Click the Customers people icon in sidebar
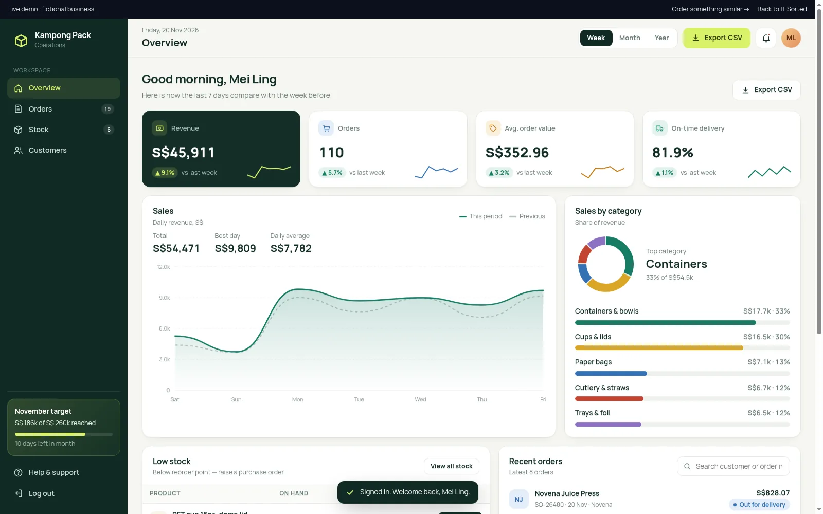 click(19, 150)
